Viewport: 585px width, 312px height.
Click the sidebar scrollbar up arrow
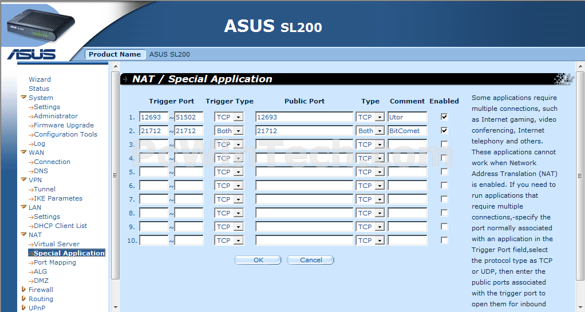pos(115,67)
